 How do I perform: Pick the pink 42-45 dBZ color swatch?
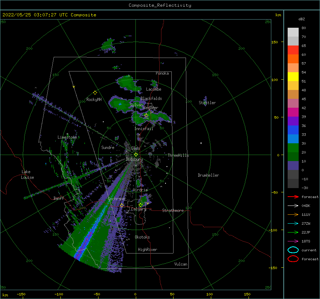[293, 103]
